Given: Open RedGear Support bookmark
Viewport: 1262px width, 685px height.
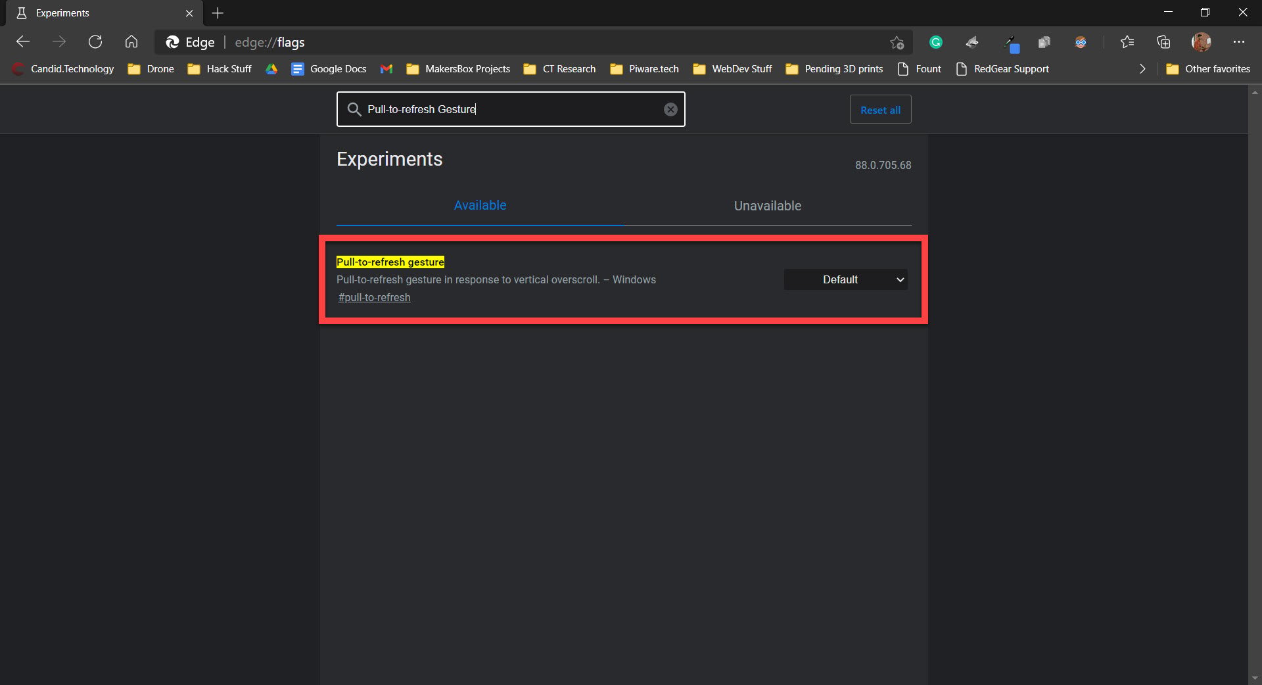Looking at the screenshot, I should click(x=1002, y=68).
